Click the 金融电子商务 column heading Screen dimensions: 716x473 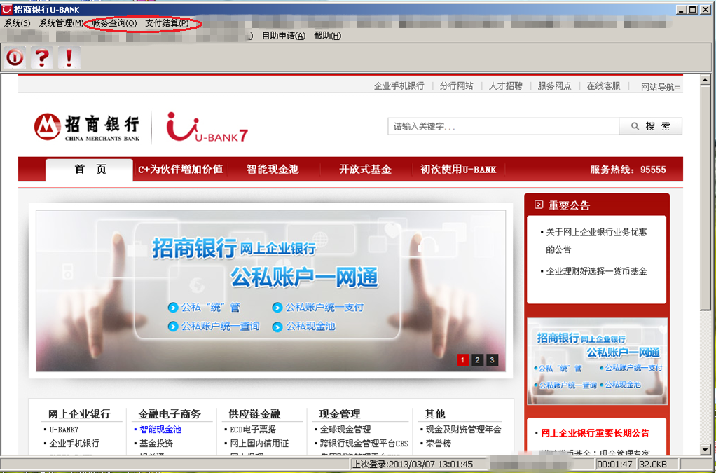170,414
